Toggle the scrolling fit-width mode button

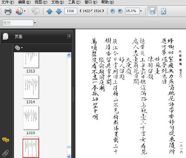[x=152, y=11]
